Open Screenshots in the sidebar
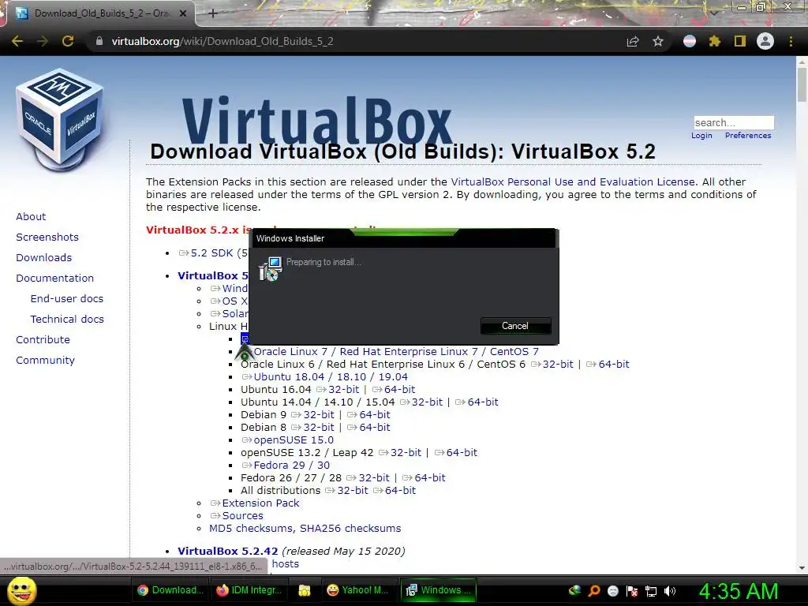 click(x=47, y=237)
